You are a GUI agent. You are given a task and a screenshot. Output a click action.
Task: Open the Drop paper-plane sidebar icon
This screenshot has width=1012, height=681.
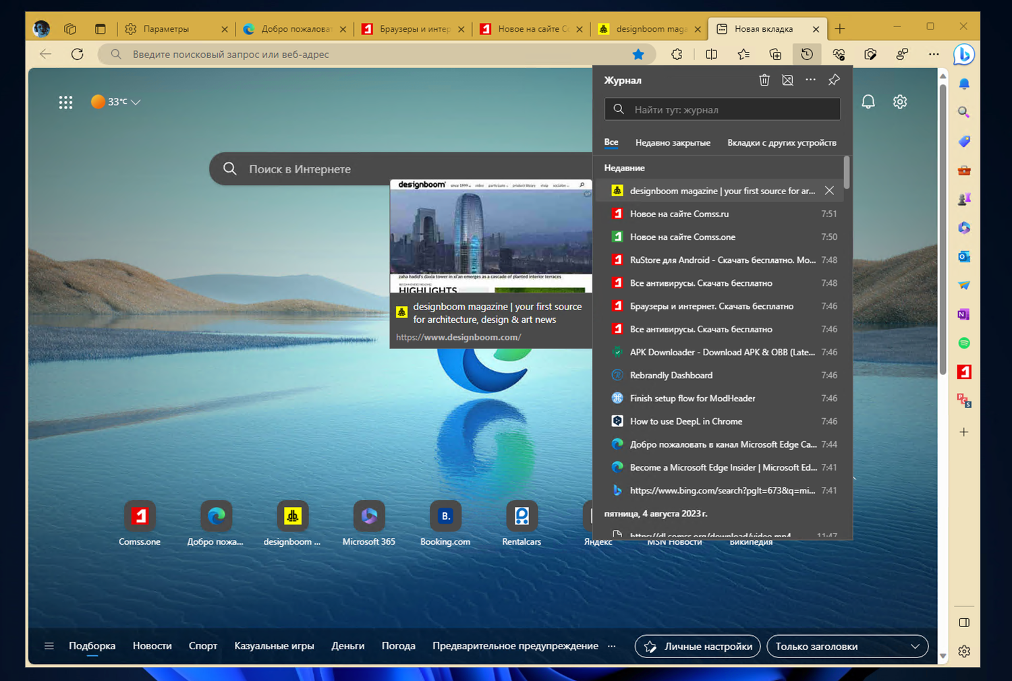tap(964, 285)
